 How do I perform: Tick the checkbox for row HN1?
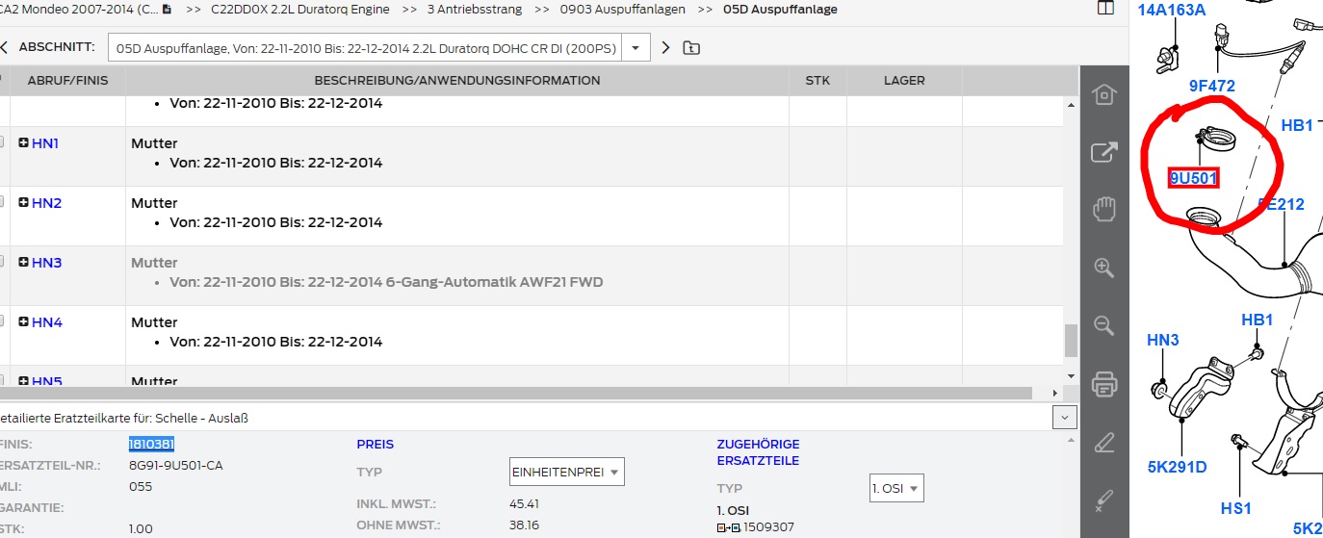point(2,142)
